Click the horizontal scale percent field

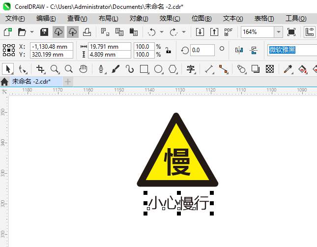tap(144, 47)
